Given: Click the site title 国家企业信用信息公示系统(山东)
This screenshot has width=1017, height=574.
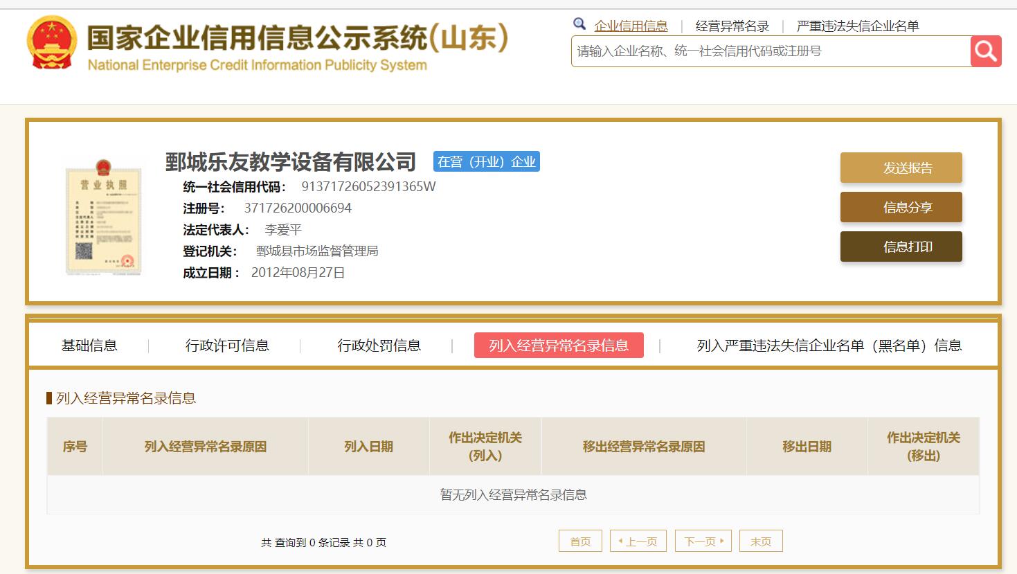Looking at the screenshot, I should click(x=298, y=37).
